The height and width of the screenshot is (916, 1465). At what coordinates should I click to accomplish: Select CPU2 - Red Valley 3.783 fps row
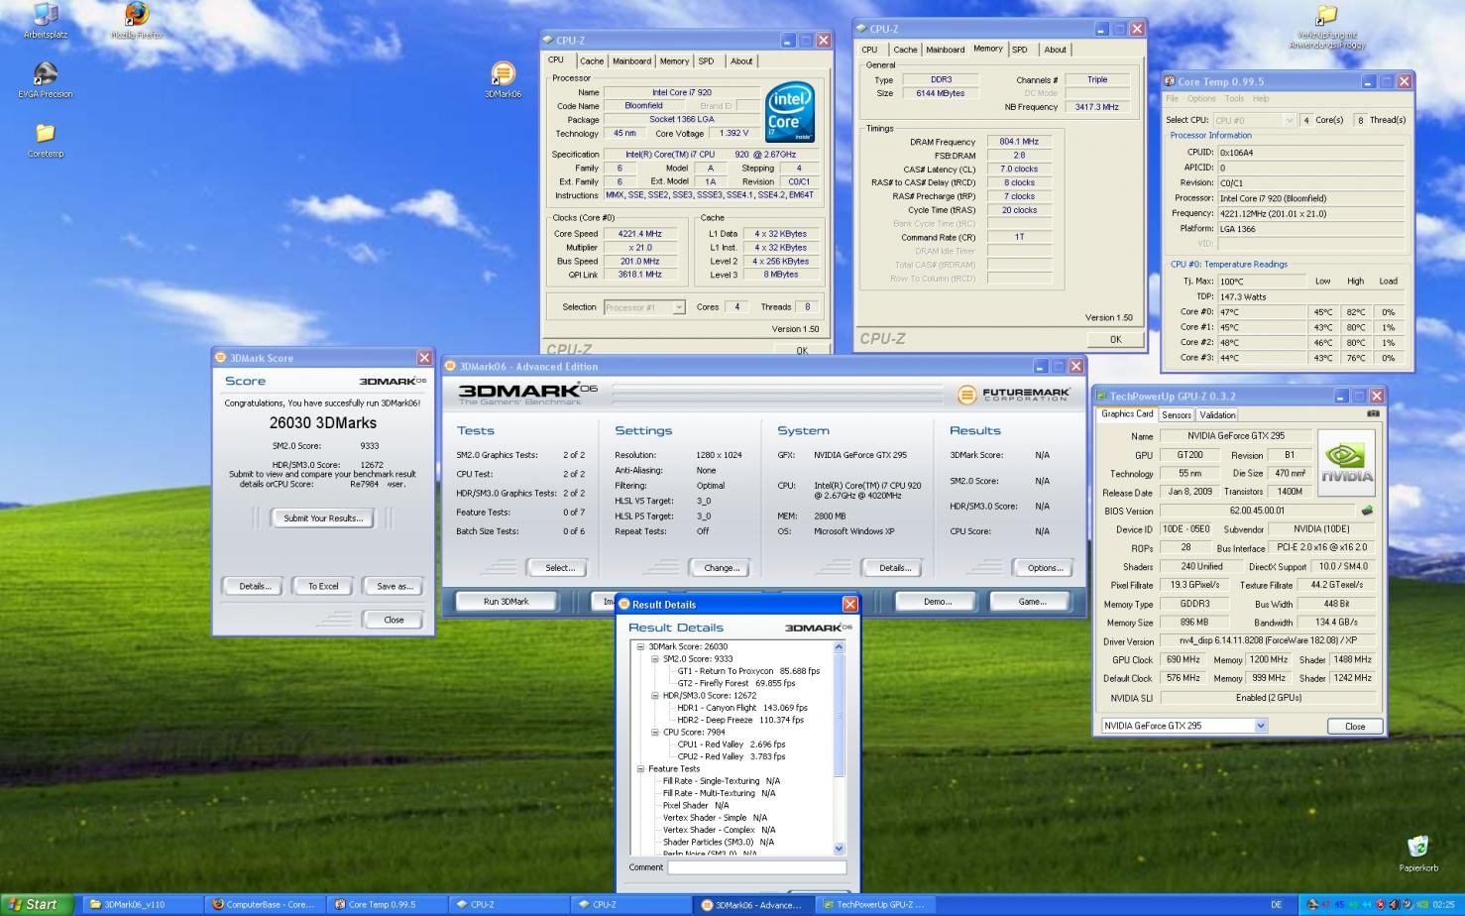pyautogui.click(x=732, y=756)
